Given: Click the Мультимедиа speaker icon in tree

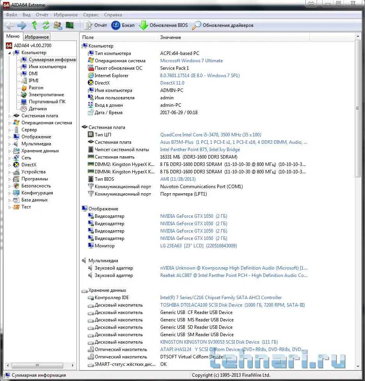Looking at the screenshot, I should tap(16, 144).
